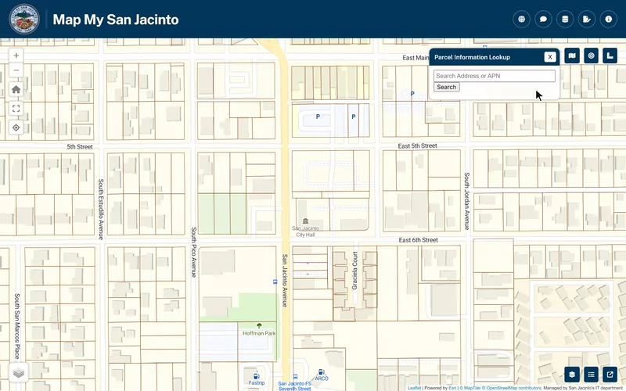This screenshot has height=391, width=626.
Task: Toggle fullscreen map view
Action: click(x=16, y=109)
